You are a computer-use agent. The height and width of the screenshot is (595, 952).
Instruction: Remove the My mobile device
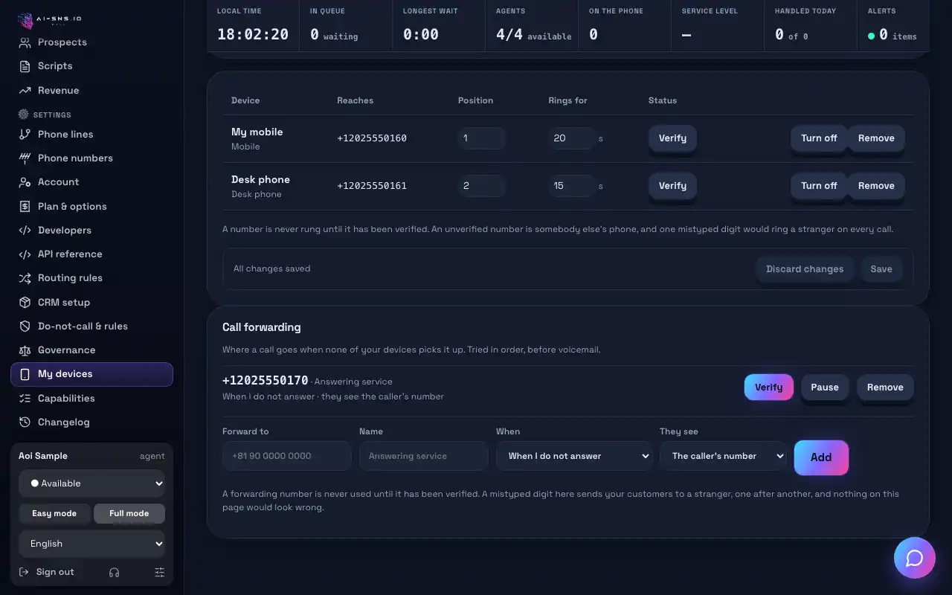pyautogui.click(x=876, y=138)
